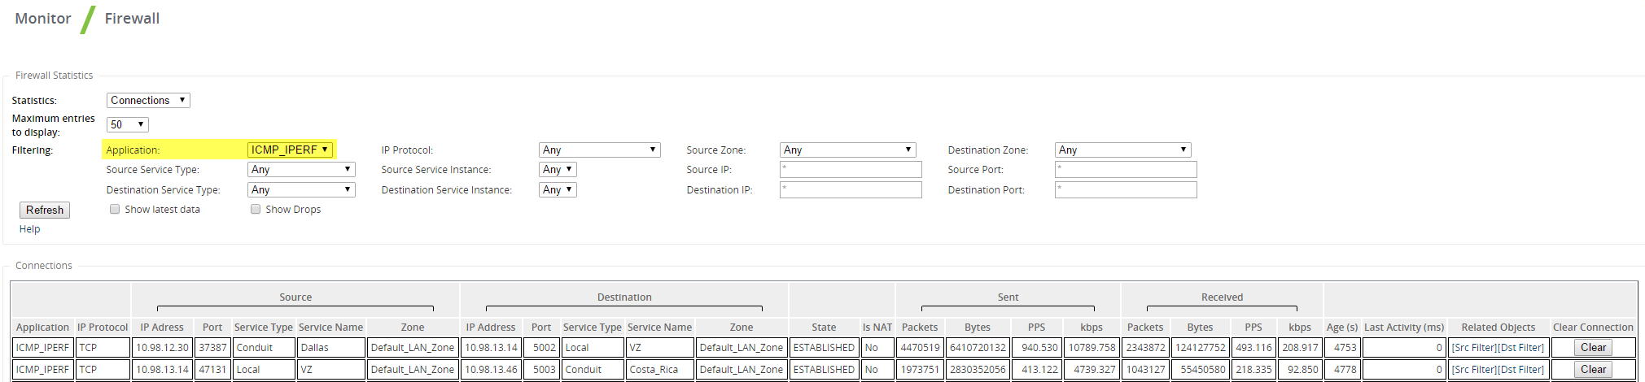This screenshot has width=1645, height=382.
Task: Click the sent packets 4470519 cell
Action: tap(920, 348)
